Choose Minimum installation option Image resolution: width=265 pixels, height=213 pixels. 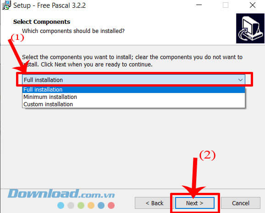[x=133, y=97]
